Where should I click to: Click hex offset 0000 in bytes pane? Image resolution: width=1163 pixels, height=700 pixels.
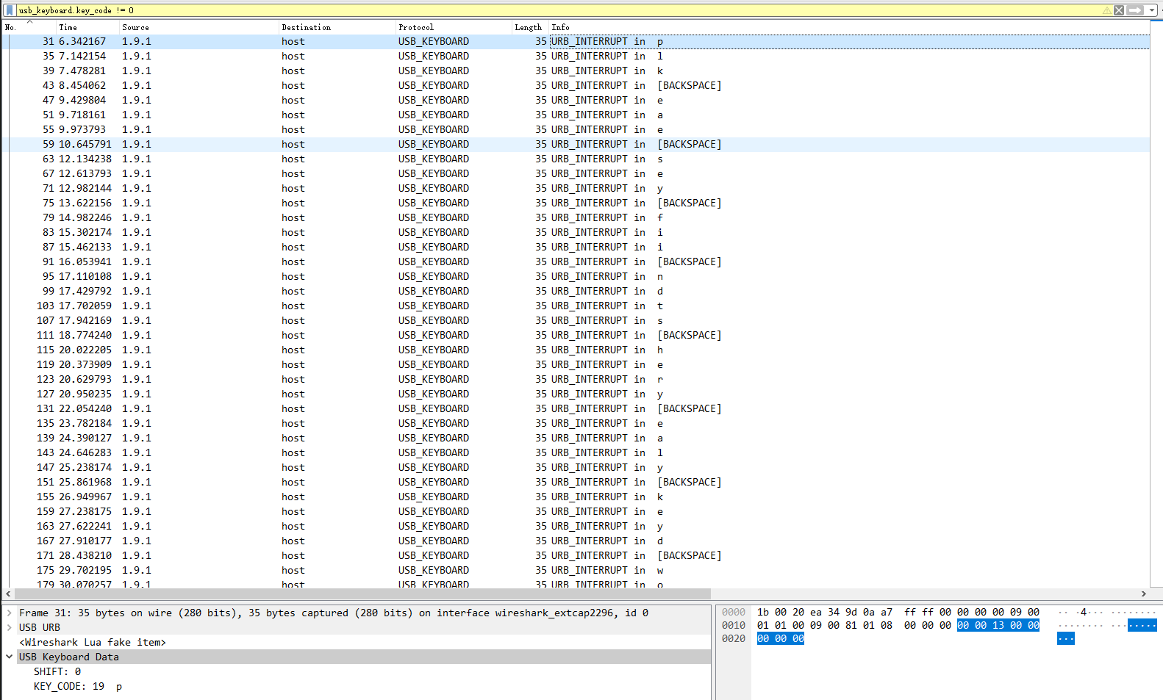(734, 612)
